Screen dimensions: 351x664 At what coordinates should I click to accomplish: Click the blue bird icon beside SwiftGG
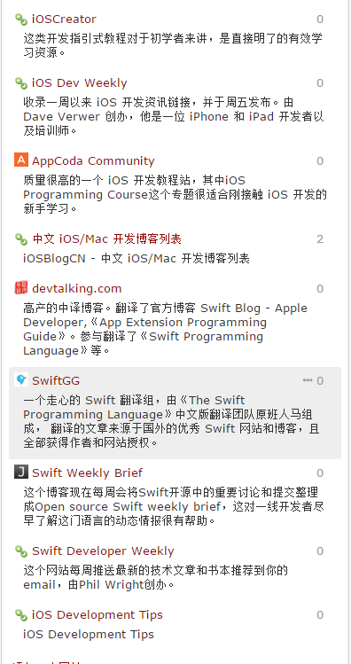pos(21,379)
